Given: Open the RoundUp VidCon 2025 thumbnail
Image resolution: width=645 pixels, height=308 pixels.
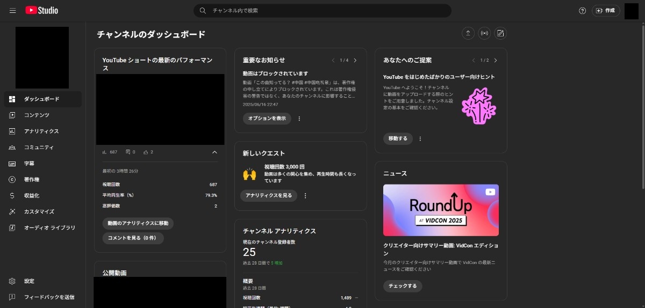Looking at the screenshot, I should [x=441, y=210].
